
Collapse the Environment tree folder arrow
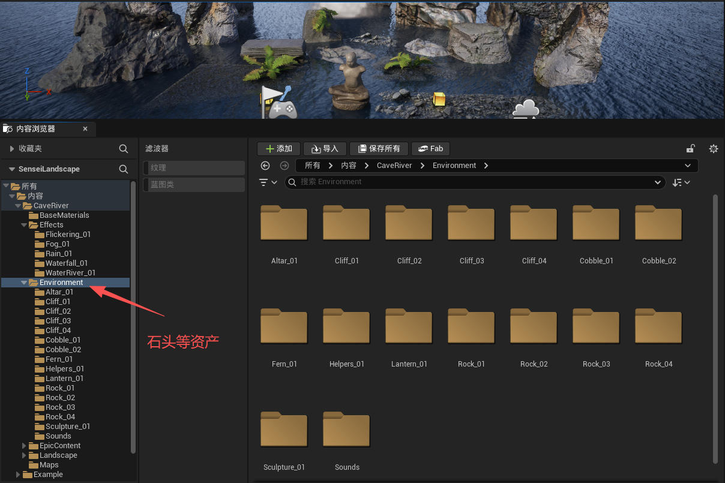point(24,283)
